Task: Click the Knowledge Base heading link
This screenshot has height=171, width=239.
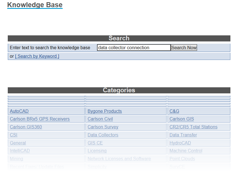Action: click(x=35, y=5)
